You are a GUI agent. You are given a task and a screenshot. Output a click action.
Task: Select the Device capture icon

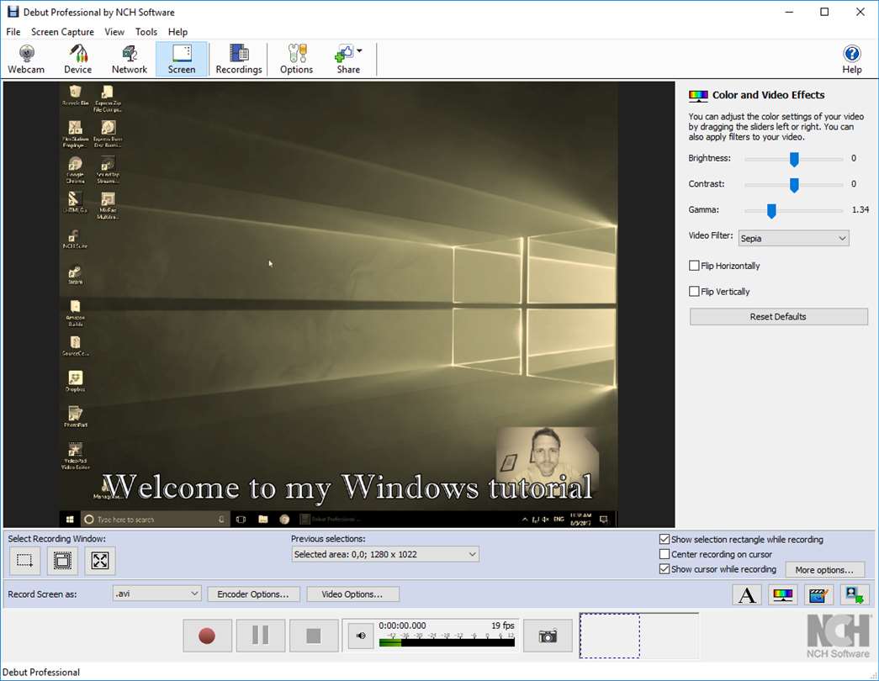tap(78, 59)
